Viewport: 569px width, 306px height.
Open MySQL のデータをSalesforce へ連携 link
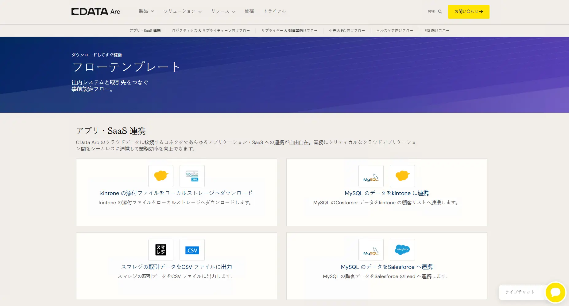tap(387, 267)
